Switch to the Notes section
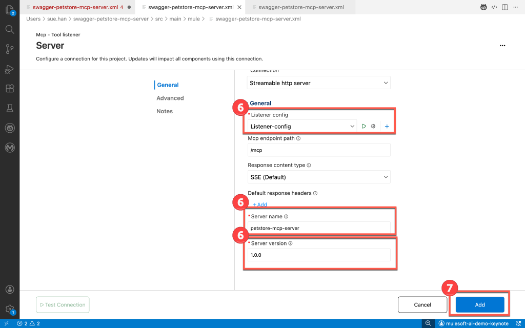Image resolution: width=525 pixels, height=328 pixels. click(x=165, y=111)
